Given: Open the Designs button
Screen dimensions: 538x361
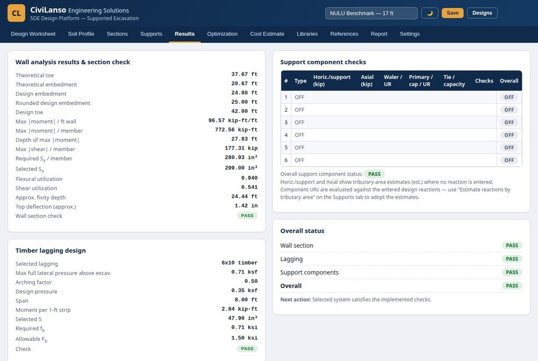Looking at the screenshot, I should 482,13.
